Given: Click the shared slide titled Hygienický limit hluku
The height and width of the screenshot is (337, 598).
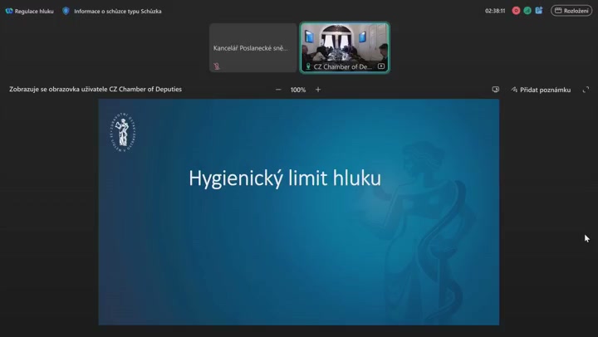Looking at the screenshot, I should tap(299, 212).
